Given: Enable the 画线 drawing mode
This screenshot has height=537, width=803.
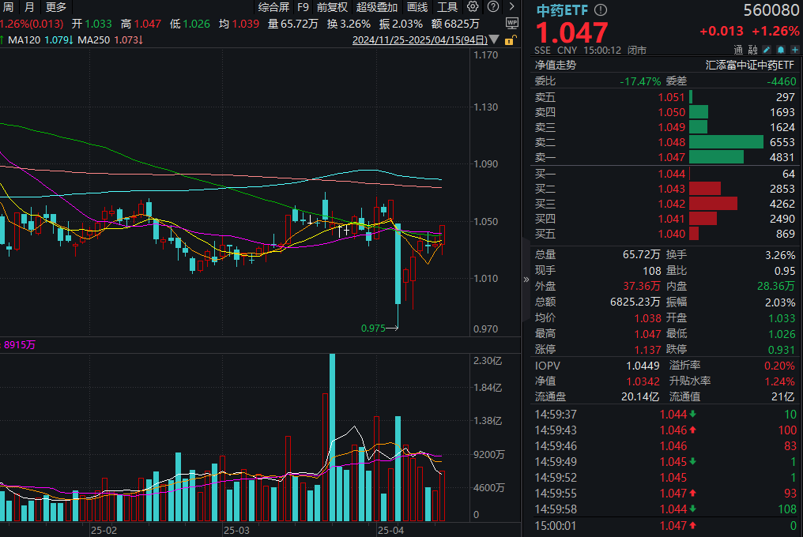Looking at the screenshot, I should 418,7.
